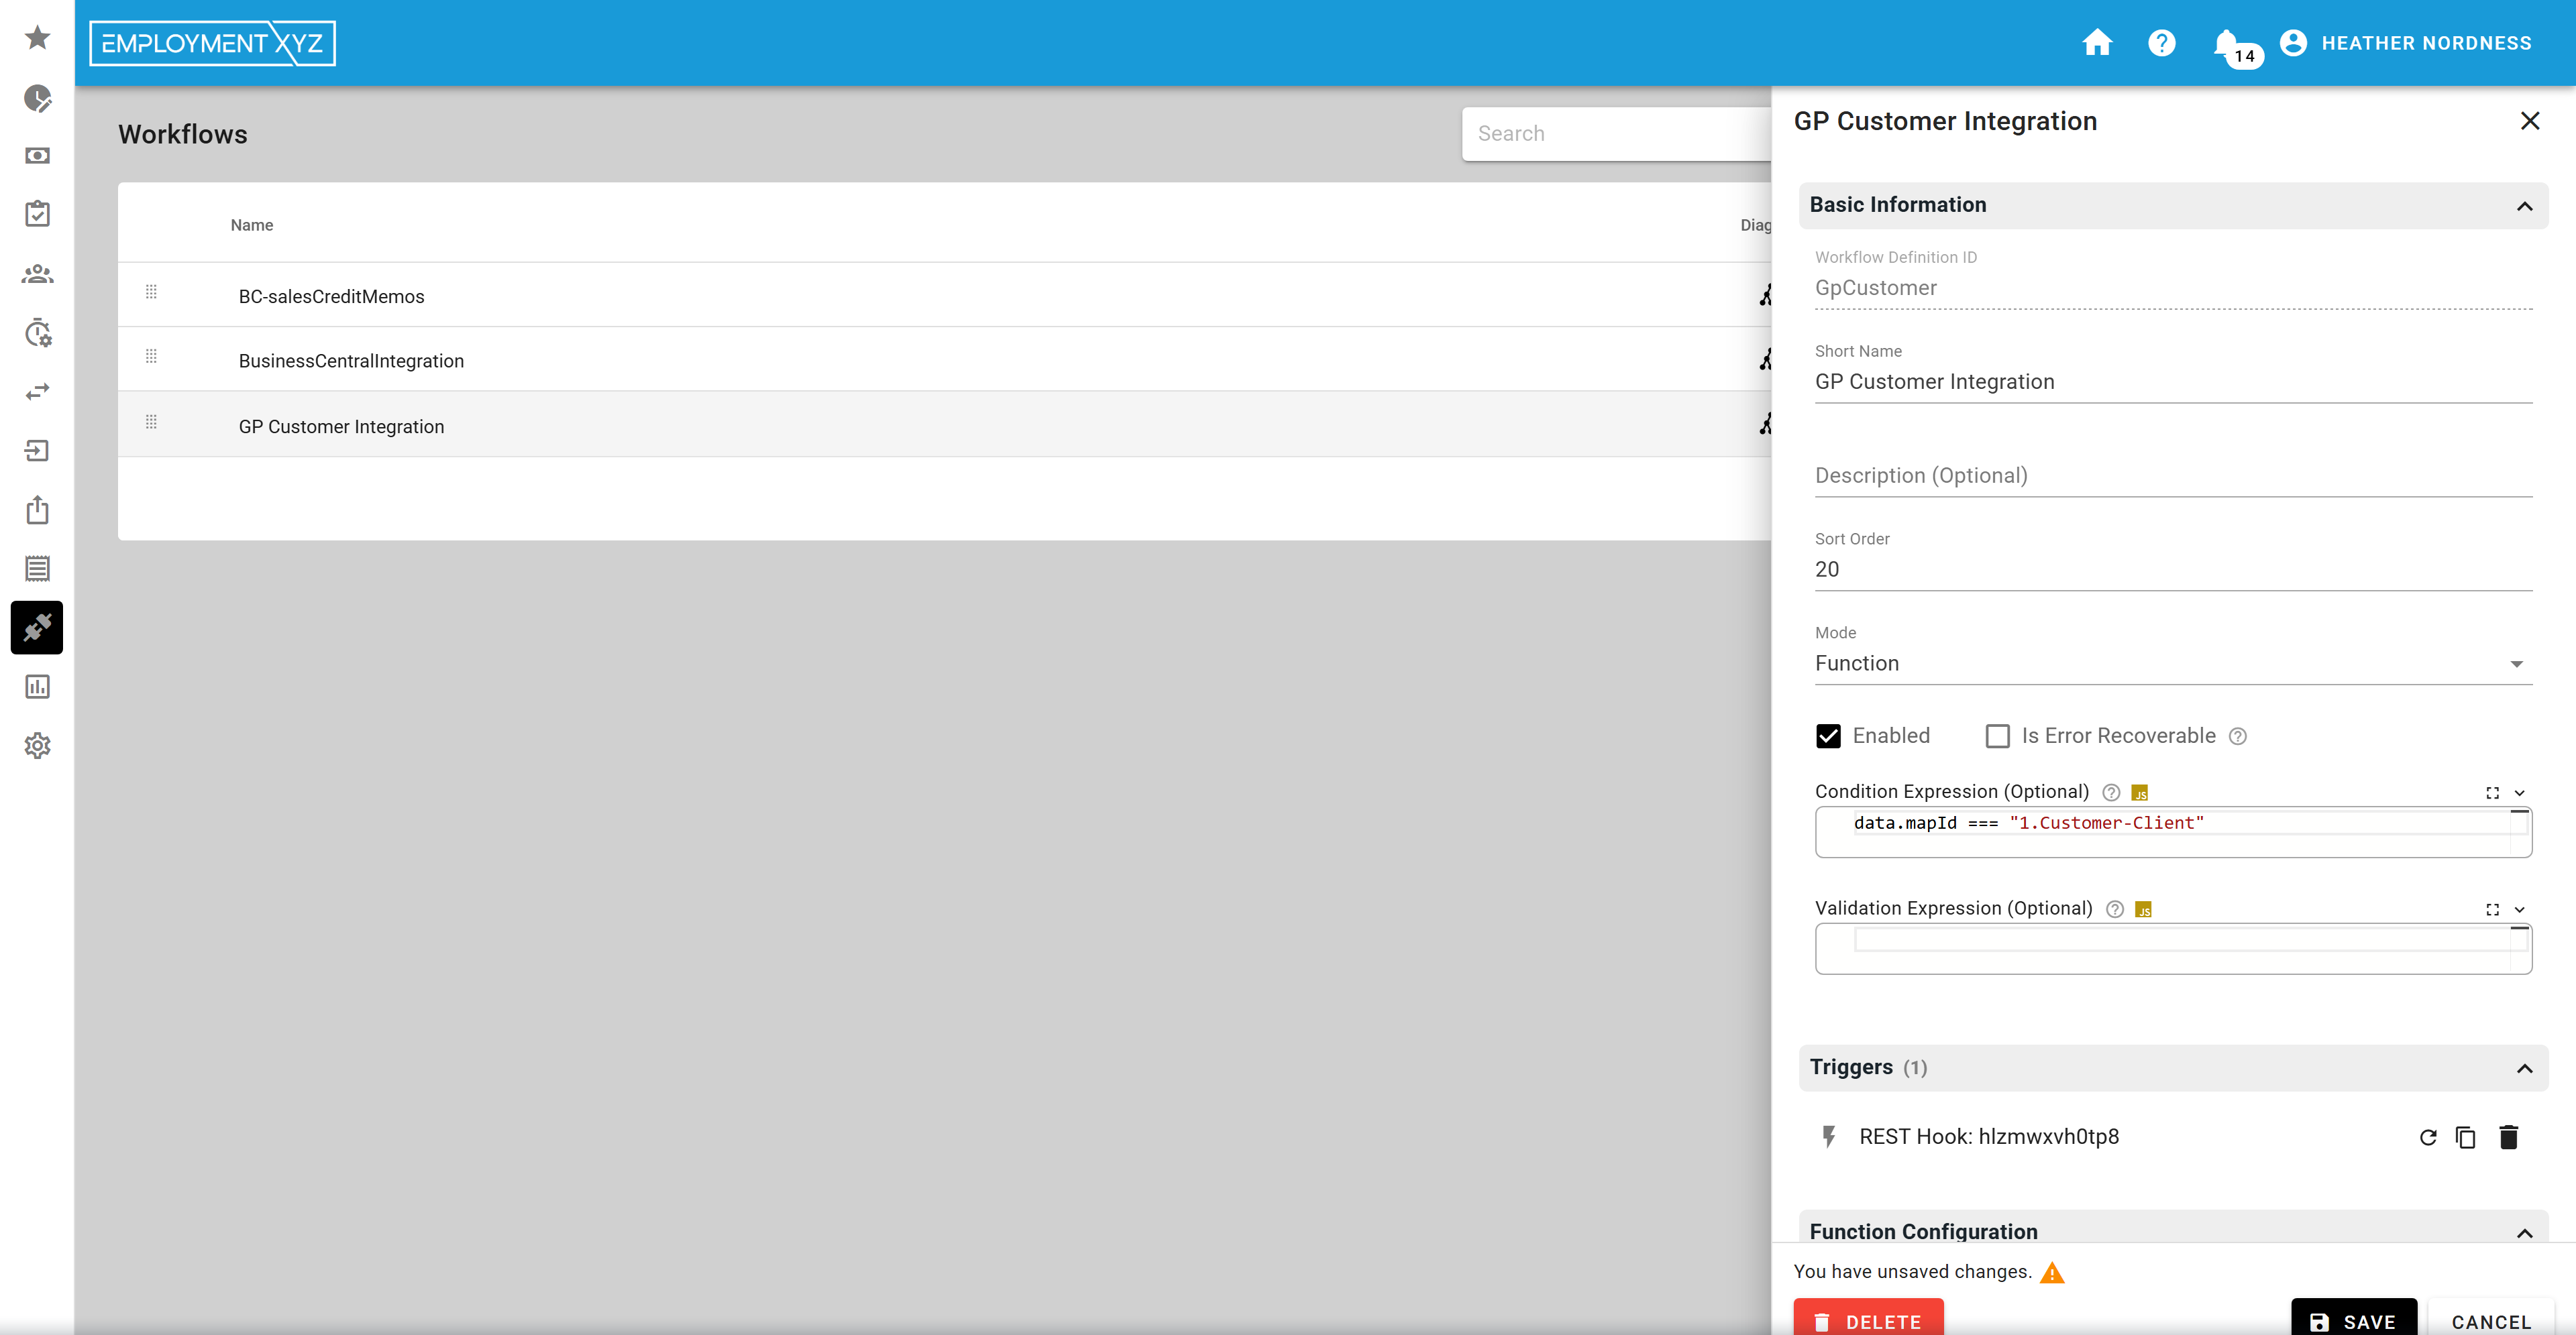Image resolution: width=2576 pixels, height=1335 pixels.
Task: Collapse the Triggers section
Action: (x=2524, y=1068)
